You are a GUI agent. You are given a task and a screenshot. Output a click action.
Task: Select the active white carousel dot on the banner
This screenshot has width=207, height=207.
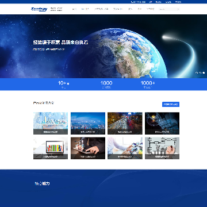click(x=204, y=72)
